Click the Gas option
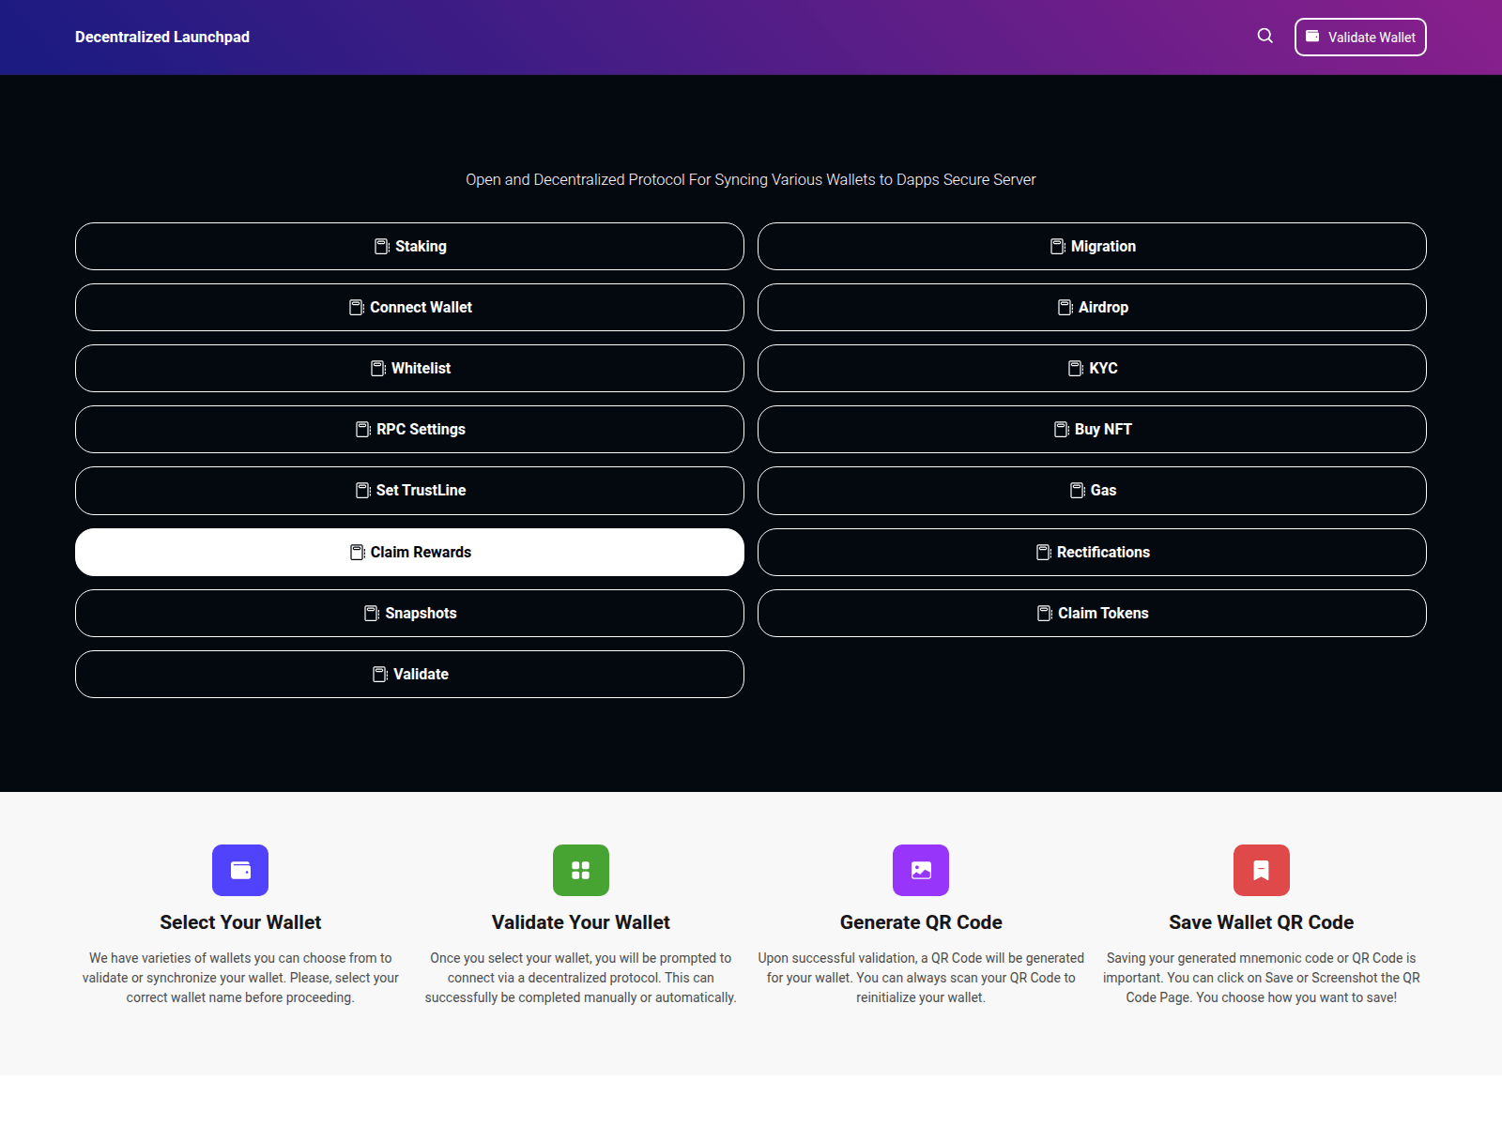The width and height of the screenshot is (1502, 1126). coord(1092,490)
